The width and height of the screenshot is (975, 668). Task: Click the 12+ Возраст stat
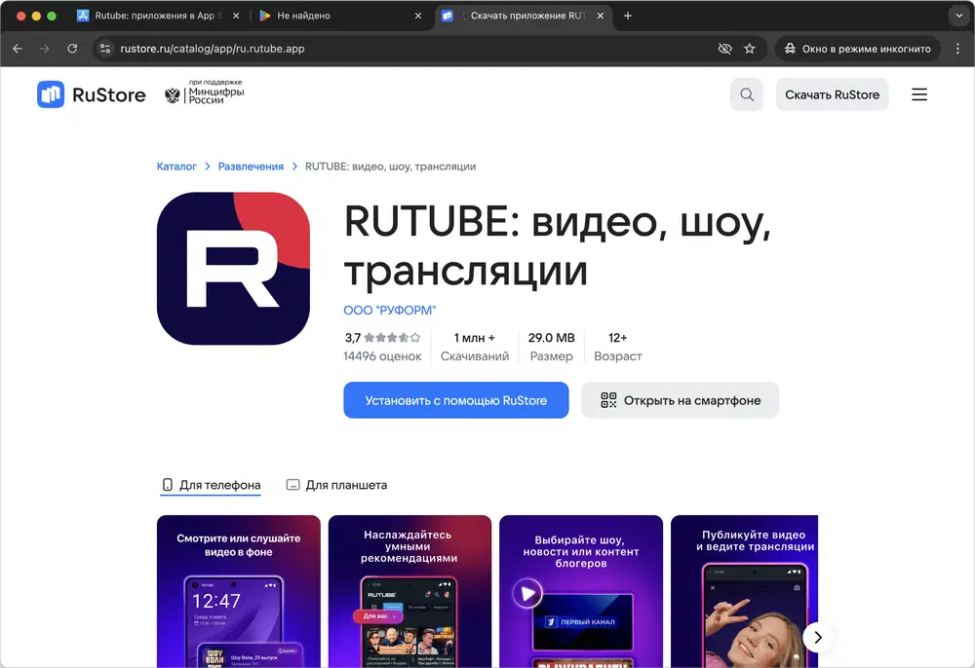tap(617, 347)
